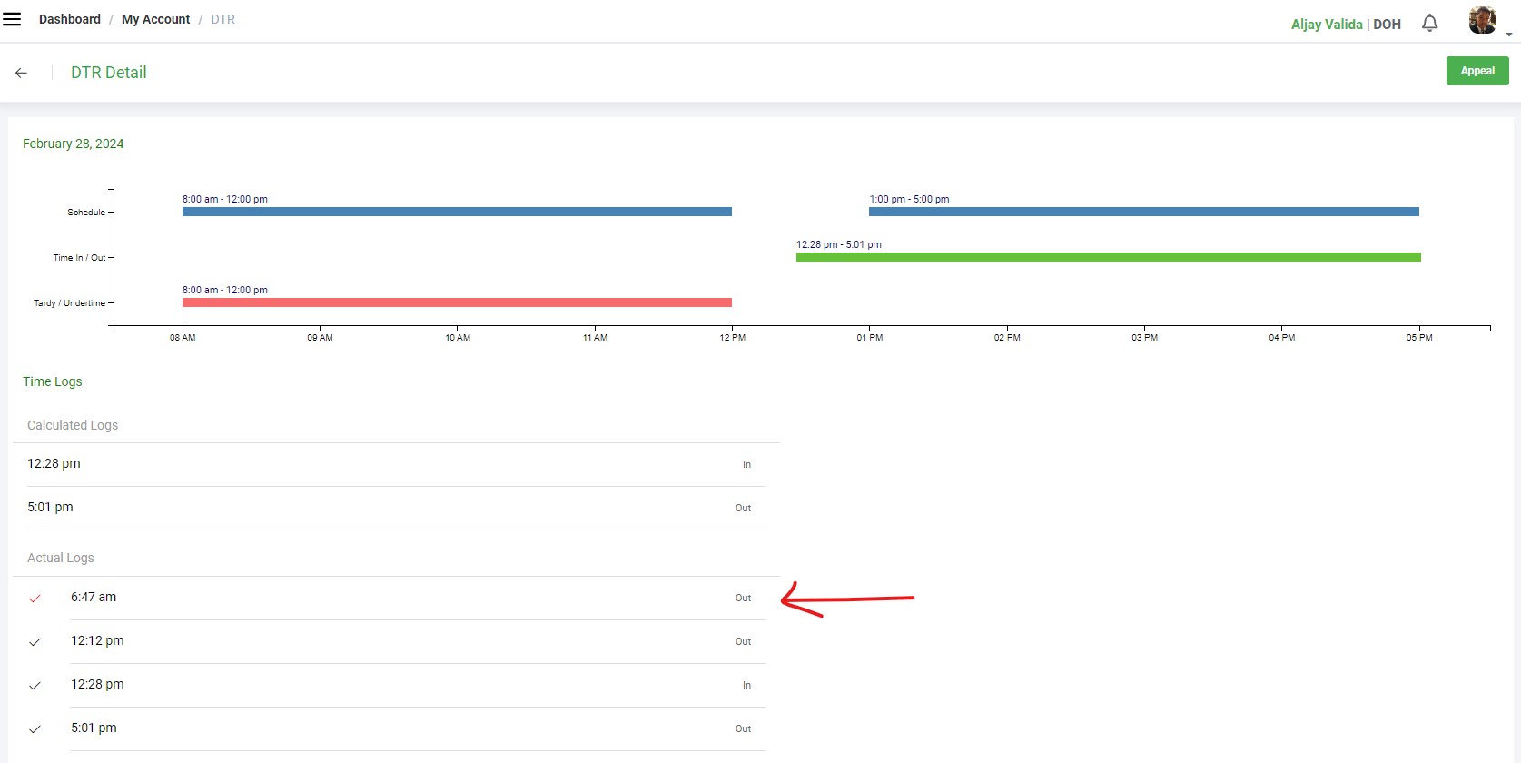This screenshot has height=763, width=1521.
Task: Click the checkmark beside 12:12 pm log
Action: tap(35, 642)
